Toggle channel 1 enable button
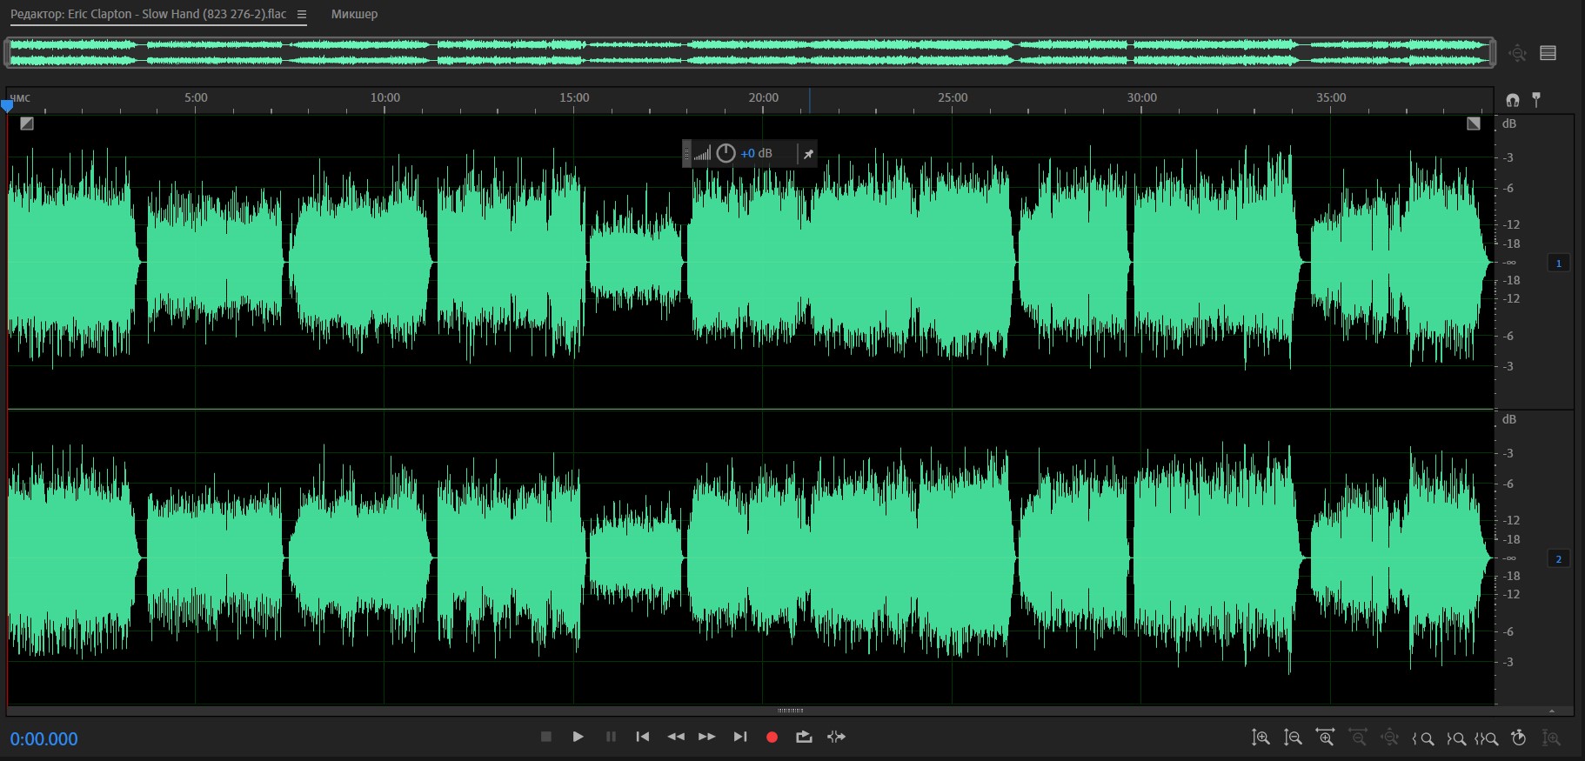 coord(1558,263)
